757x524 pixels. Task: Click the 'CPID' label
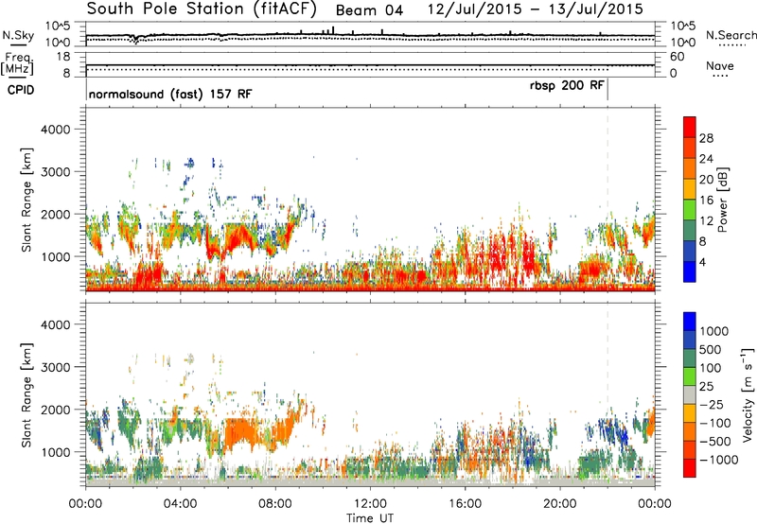click(x=21, y=90)
